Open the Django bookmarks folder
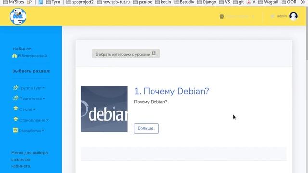308x173 pixels. 206,2
